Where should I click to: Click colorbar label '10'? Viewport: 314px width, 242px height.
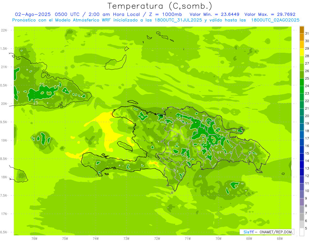[x=307, y=191]
